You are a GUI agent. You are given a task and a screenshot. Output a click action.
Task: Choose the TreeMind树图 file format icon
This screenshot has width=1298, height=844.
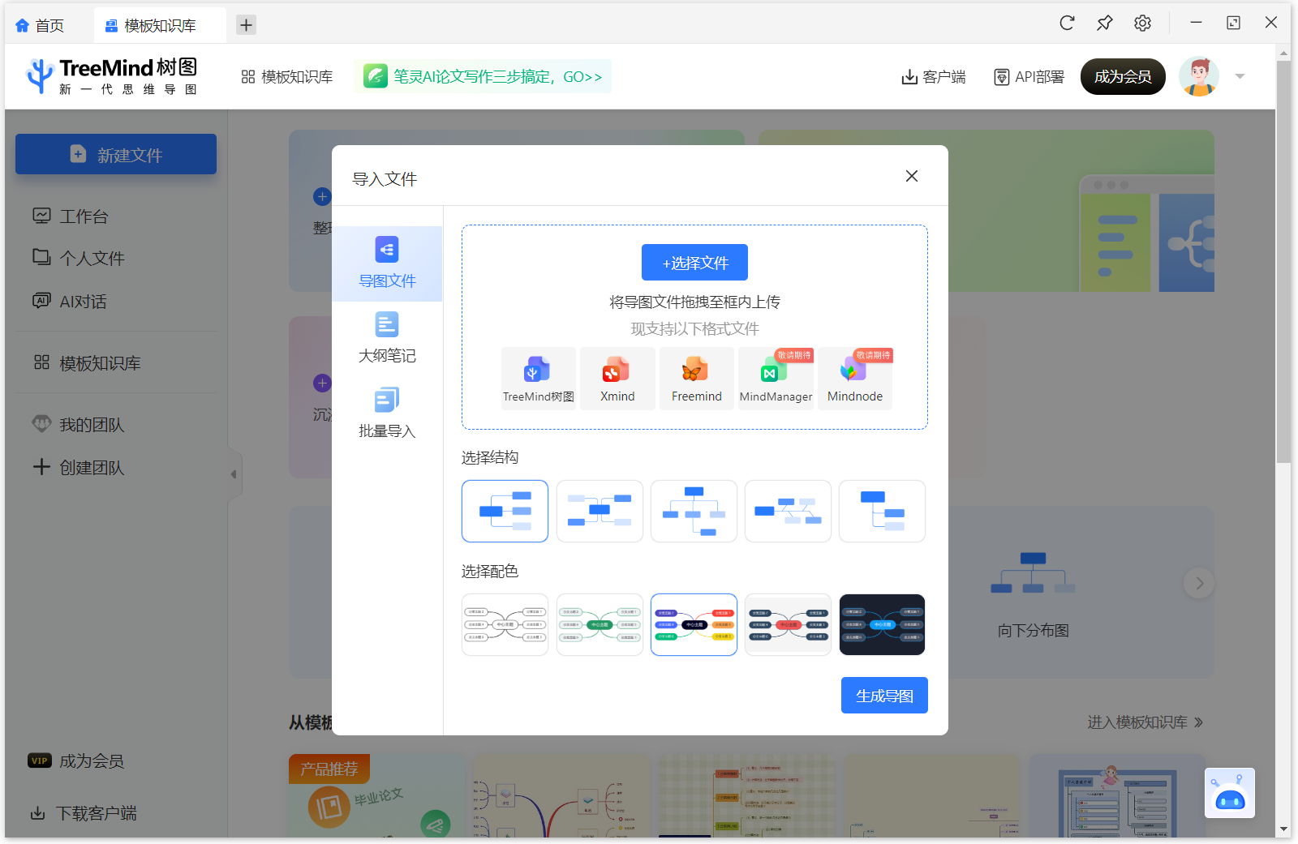[x=539, y=379]
